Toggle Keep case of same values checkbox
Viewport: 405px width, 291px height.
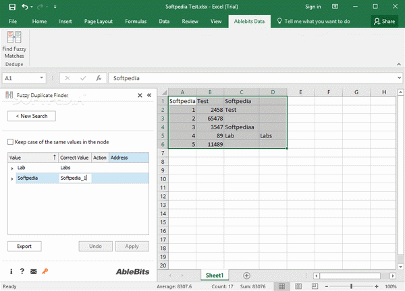[10, 142]
